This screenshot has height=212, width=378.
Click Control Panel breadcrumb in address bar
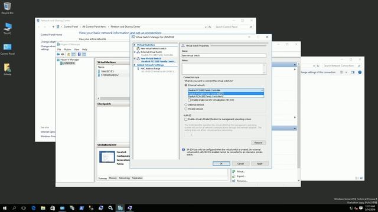point(71,26)
